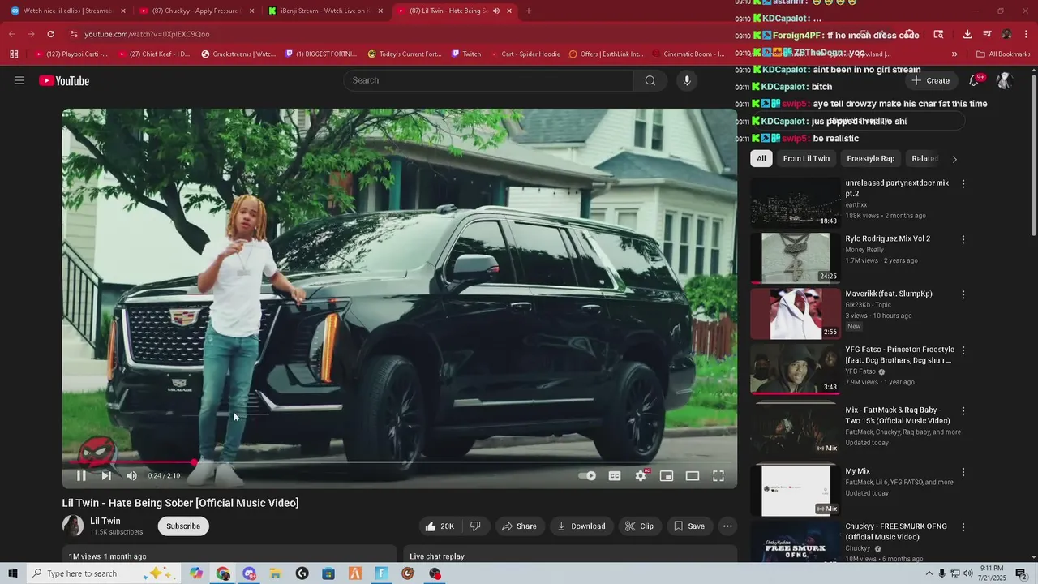The image size is (1038, 584).
Task: Open Microsoft Store taskbar icon
Action: [328, 573]
